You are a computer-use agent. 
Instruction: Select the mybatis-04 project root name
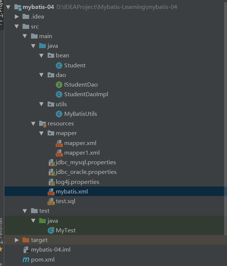(38, 7)
